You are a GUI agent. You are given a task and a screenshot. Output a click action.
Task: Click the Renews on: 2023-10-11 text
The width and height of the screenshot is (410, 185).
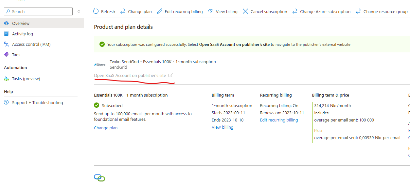(282, 113)
